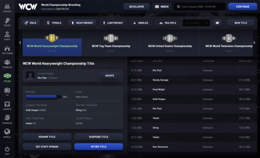Show previous title belts with left arrow
The image size is (260, 158).
(x=20, y=43)
